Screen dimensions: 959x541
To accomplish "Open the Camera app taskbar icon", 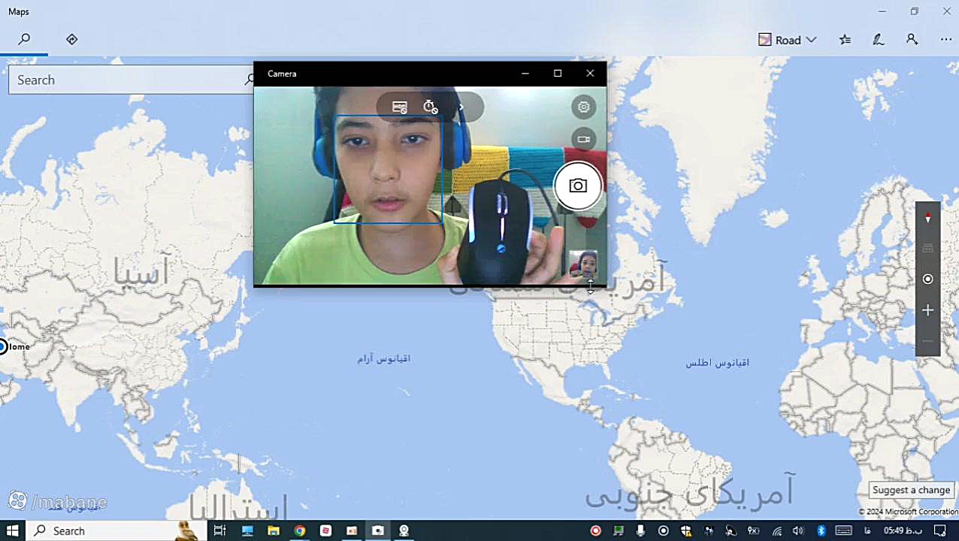I will (x=378, y=530).
